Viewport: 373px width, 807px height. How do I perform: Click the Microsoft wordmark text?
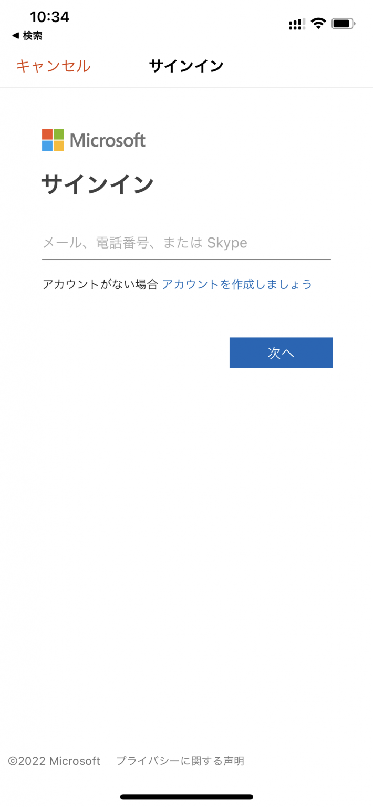(108, 140)
